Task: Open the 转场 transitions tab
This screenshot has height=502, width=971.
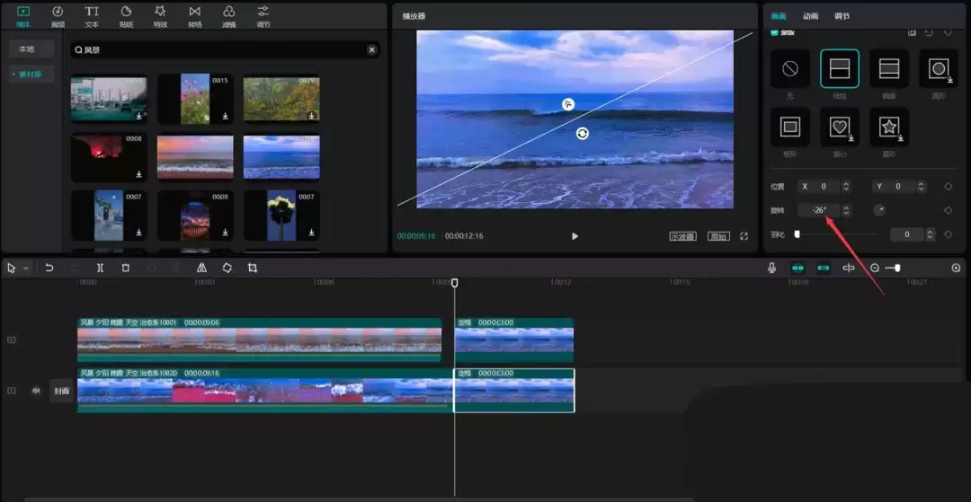Action: [194, 15]
